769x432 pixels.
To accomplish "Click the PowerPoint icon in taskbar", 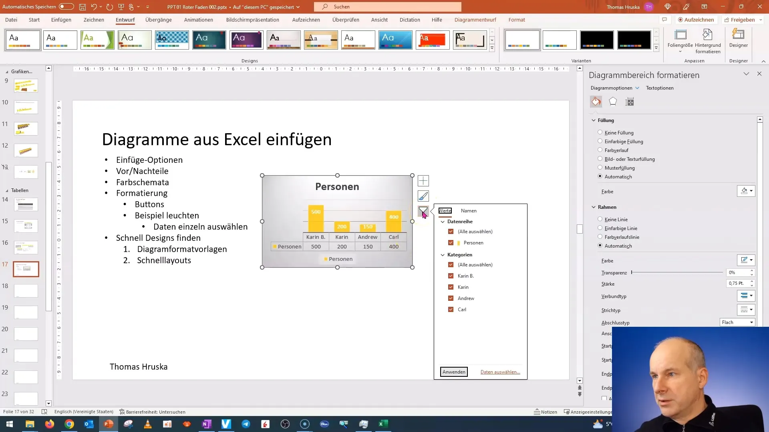I will [108, 424].
